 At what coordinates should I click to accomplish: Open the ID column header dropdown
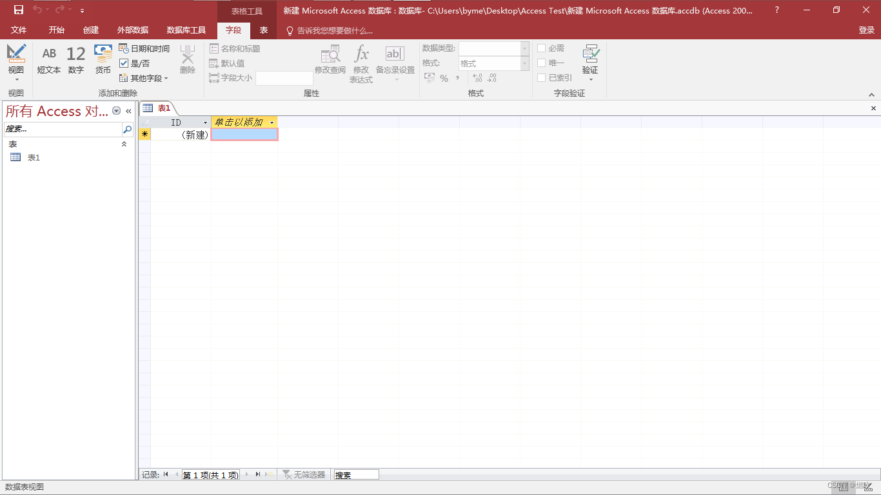tap(206, 122)
